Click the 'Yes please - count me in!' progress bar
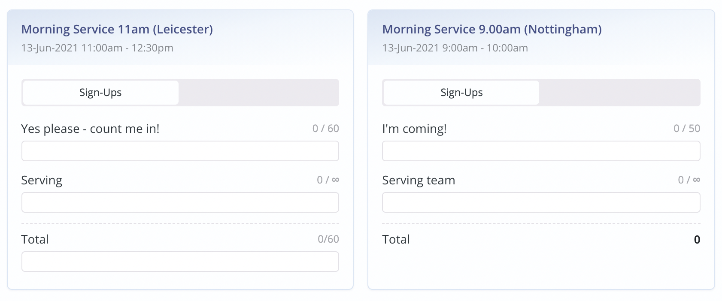This screenshot has width=722, height=301. pyautogui.click(x=180, y=151)
